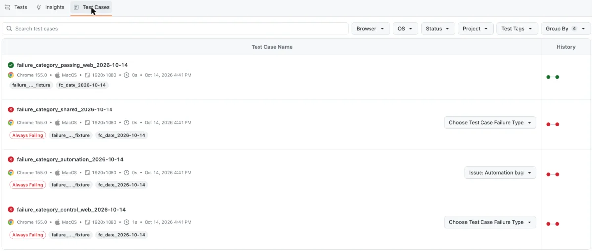Click fc_date_2026-10-14 tag on control_web test

(x=121, y=235)
